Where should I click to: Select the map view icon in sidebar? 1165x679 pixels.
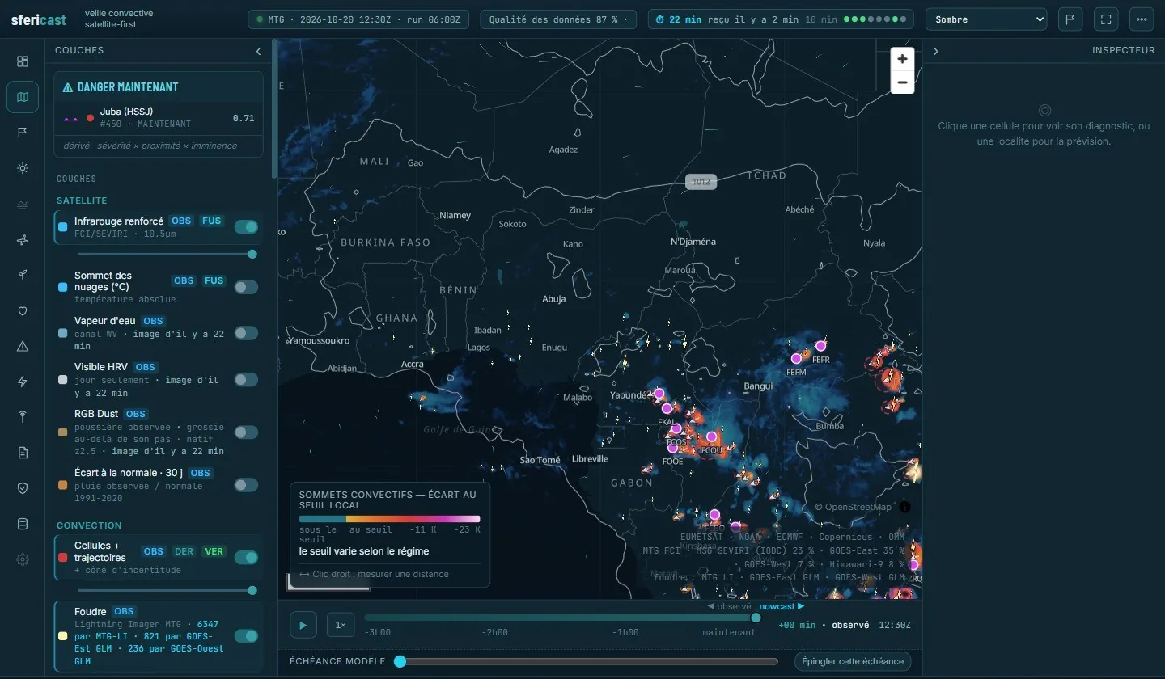click(x=23, y=97)
